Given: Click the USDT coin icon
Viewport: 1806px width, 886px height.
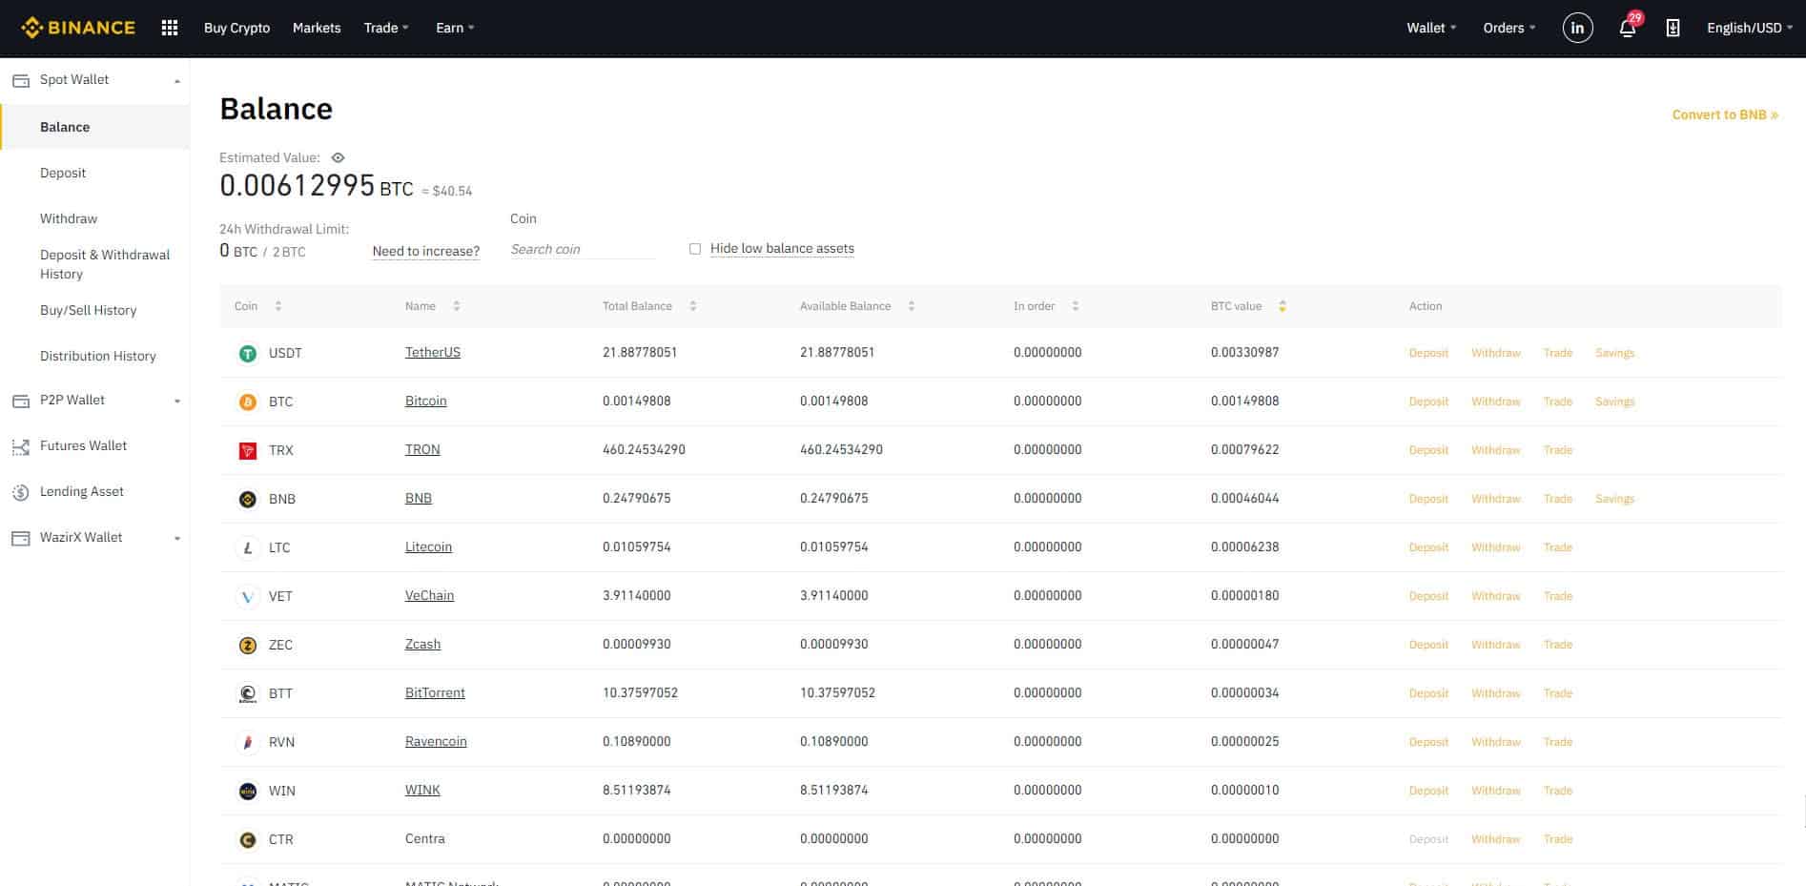Looking at the screenshot, I should pyautogui.click(x=248, y=354).
